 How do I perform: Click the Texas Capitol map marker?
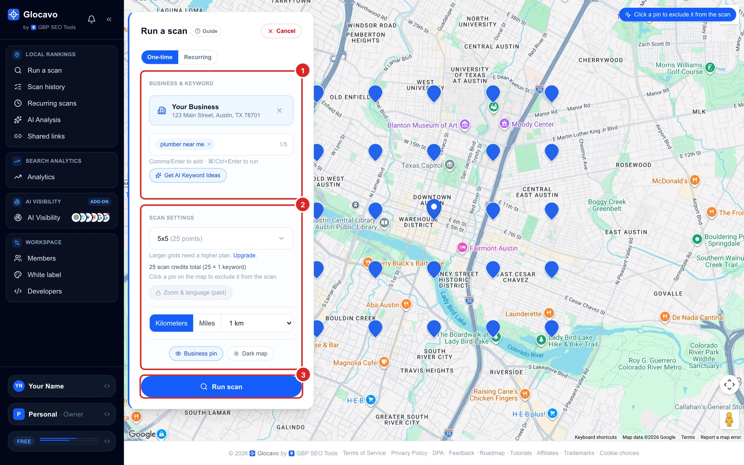click(449, 165)
